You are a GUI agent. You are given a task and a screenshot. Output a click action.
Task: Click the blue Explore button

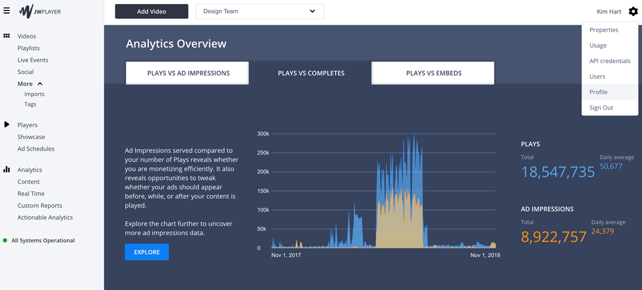coord(147,252)
